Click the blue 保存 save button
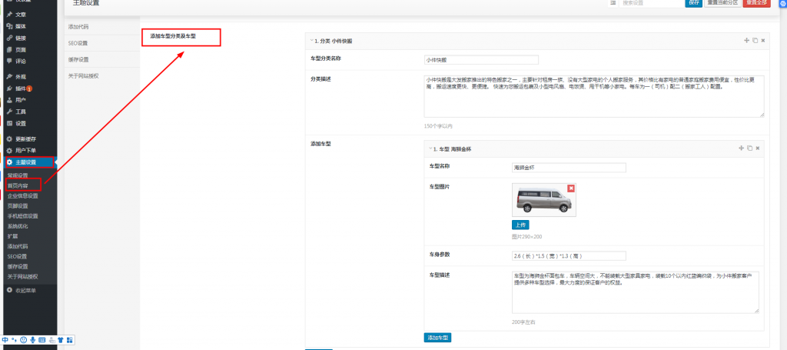Screen dimensions: 787x350 [694, 2]
